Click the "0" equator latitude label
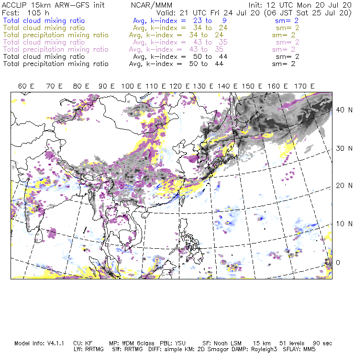Screen dimensions: 354x354 [x=338, y=263]
